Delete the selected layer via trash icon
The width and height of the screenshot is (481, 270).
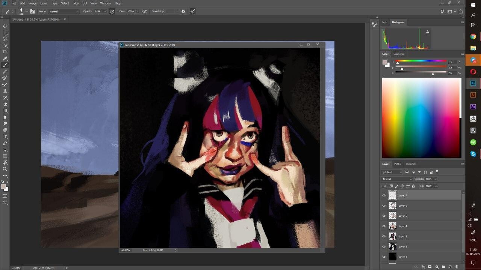[457, 267]
